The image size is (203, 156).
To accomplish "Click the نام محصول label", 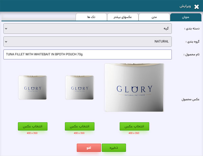I will coord(191,55).
